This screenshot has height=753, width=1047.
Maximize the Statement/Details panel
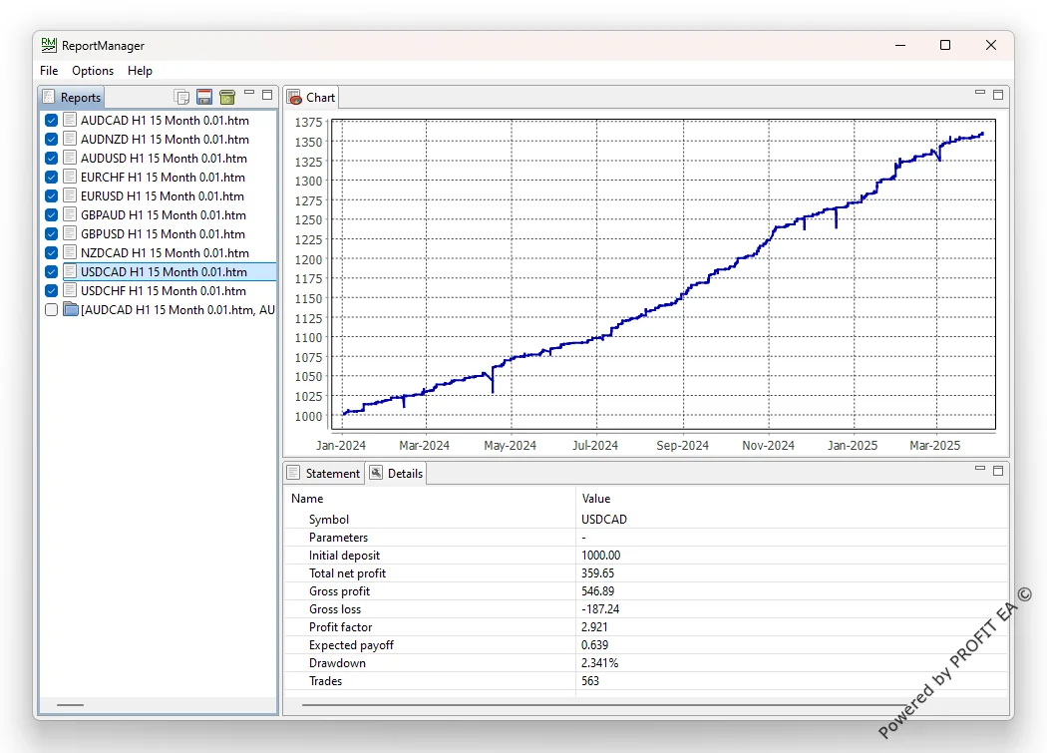click(998, 471)
